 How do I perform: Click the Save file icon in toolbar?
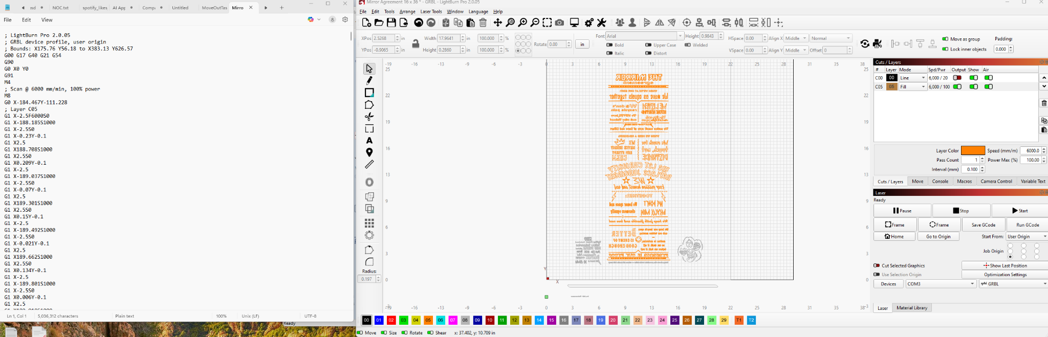(x=391, y=23)
